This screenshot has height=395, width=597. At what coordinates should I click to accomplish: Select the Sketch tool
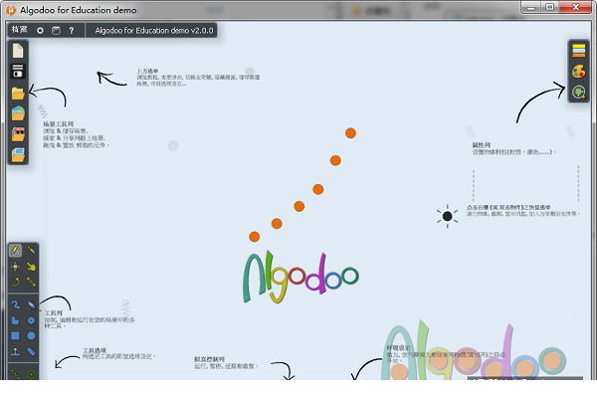pyautogui.click(x=15, y=251)
